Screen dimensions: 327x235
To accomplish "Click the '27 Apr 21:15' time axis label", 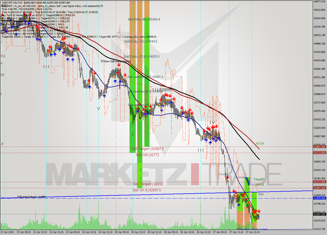I will [x=253, y=232].
